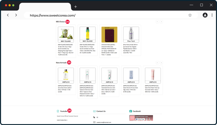
Task: Close the browser window
Action: [x=211, y=5]
